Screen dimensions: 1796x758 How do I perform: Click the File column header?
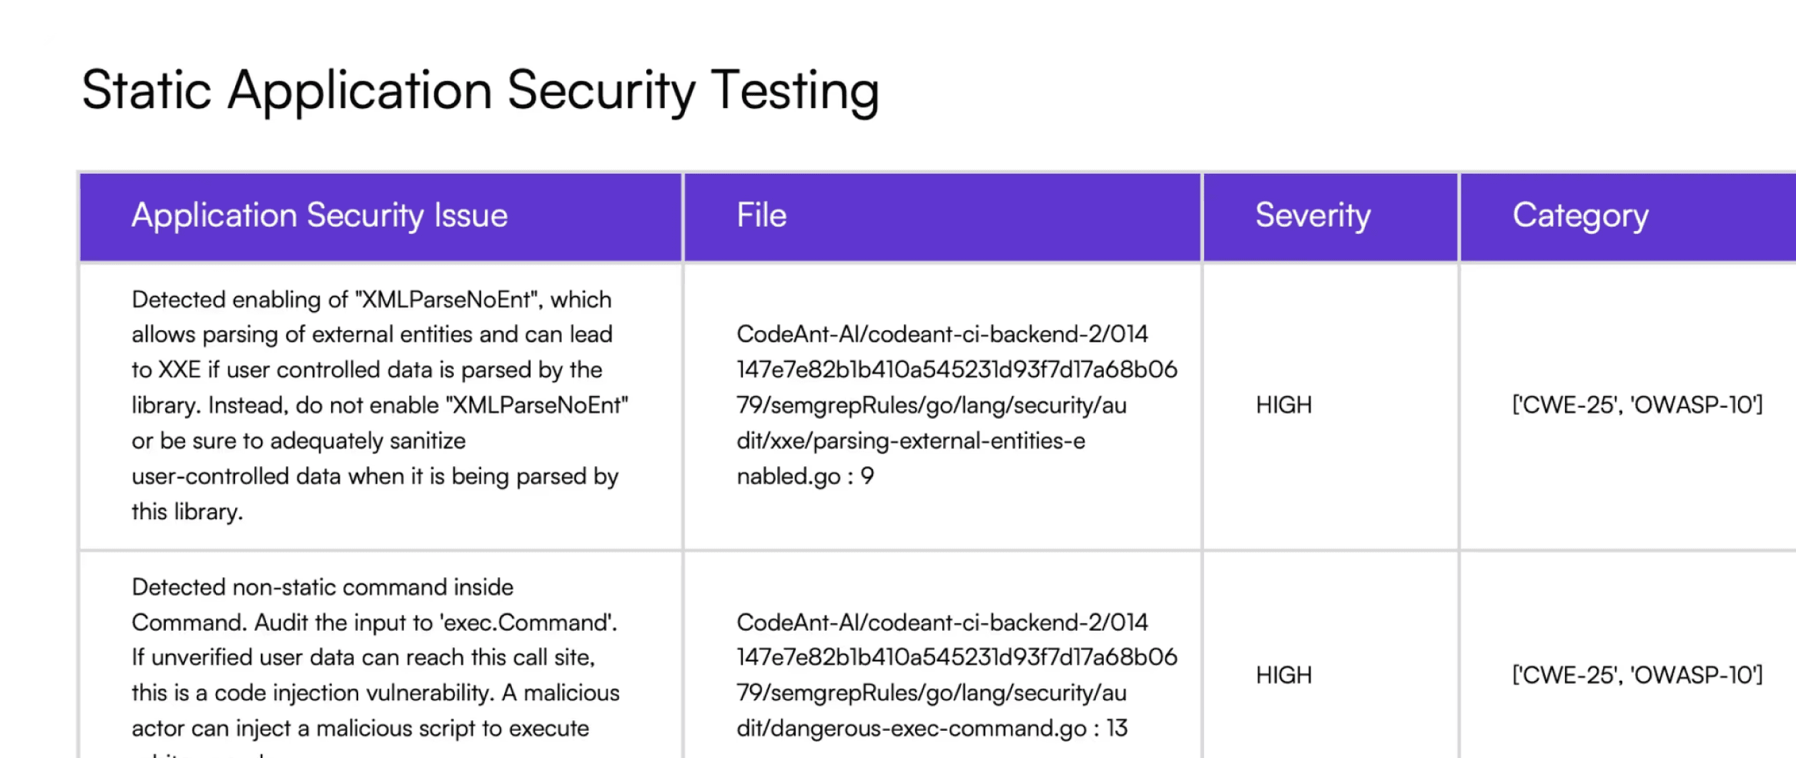[x=761, y=215]
